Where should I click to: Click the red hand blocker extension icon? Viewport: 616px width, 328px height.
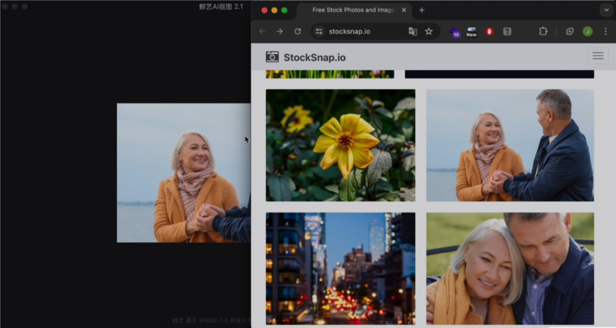coord(489,31)
